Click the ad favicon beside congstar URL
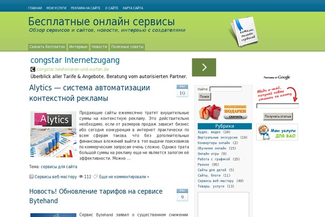Image resolution: width=325 pixels, height=217 pixels. coord(32,69)
